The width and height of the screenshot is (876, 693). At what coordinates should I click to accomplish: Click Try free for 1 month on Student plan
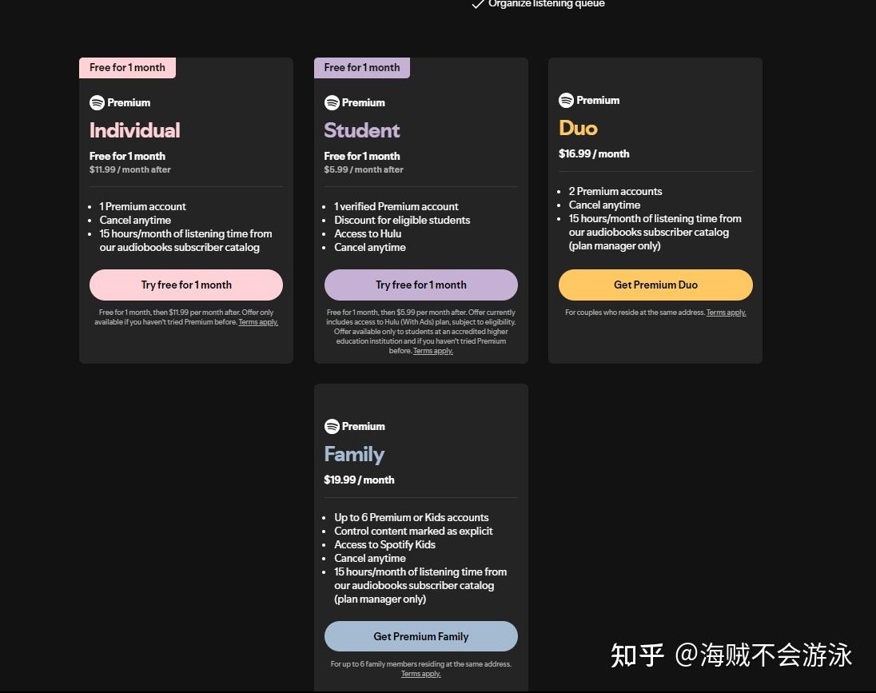click(420, 285)
